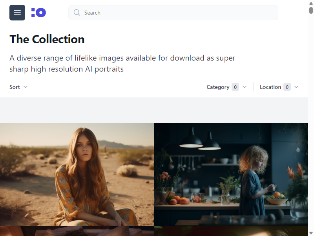Open the partially visible bottom-left image

pos(77,231)
